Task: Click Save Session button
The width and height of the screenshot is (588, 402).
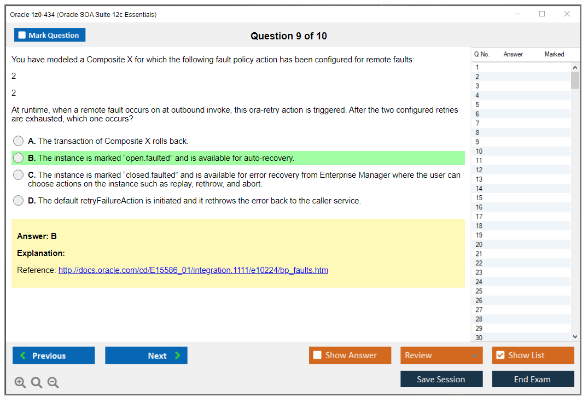Action: click(x=441, y=379)
